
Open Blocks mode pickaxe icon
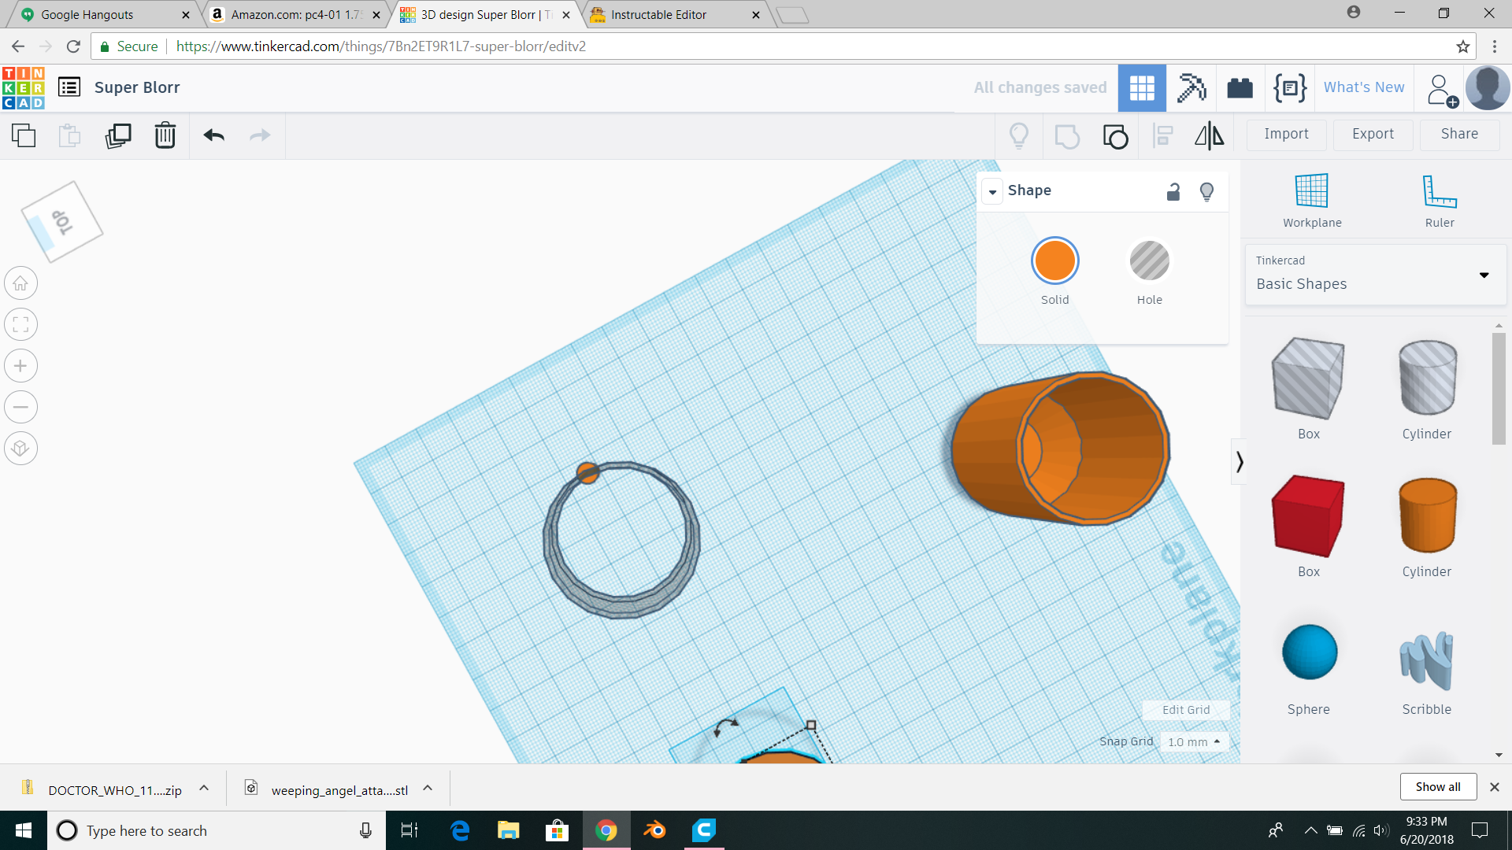pos(1191,87)
